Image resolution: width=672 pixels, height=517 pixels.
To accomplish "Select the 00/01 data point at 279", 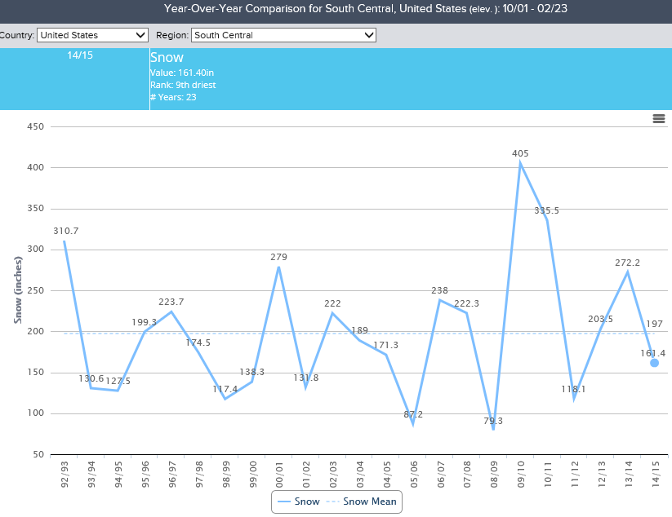I will coord(278,267).
